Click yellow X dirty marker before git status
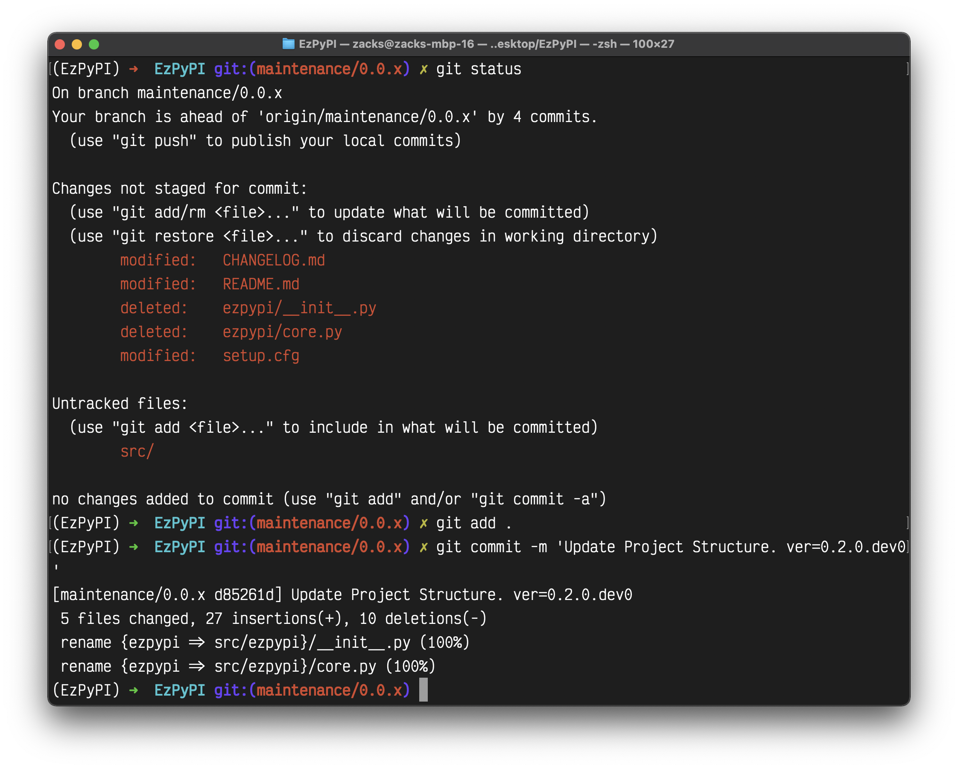The height and width of the screenshot is (769, 958). (x=424, y=70)
